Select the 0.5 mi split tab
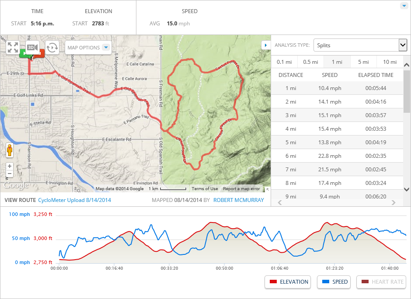This screenshot has width=411, height=299. 310,62
